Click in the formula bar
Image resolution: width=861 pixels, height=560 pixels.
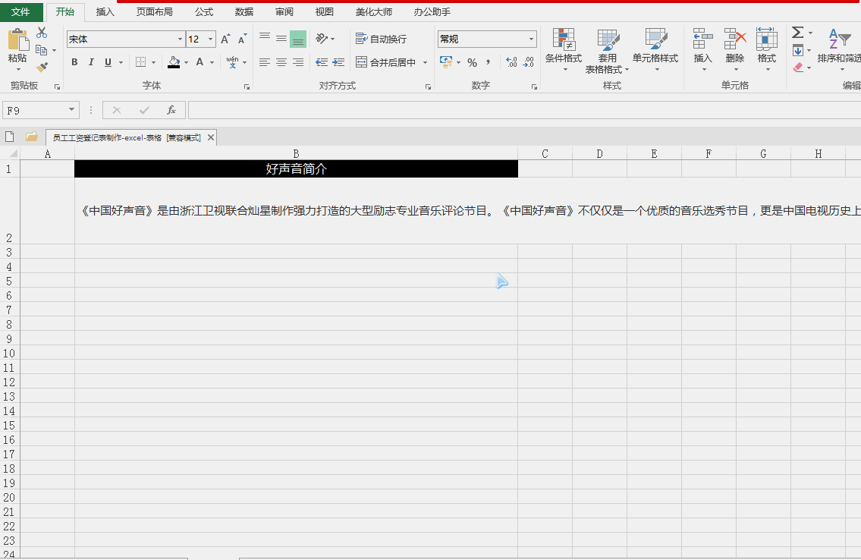coord(524,110)
